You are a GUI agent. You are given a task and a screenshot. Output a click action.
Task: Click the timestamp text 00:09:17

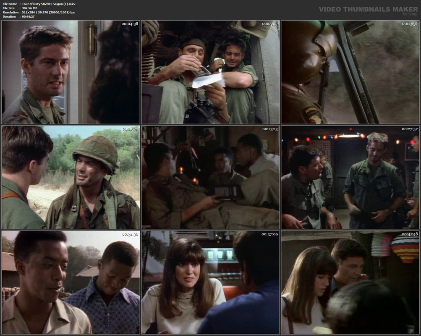click(x=270, y=24)
